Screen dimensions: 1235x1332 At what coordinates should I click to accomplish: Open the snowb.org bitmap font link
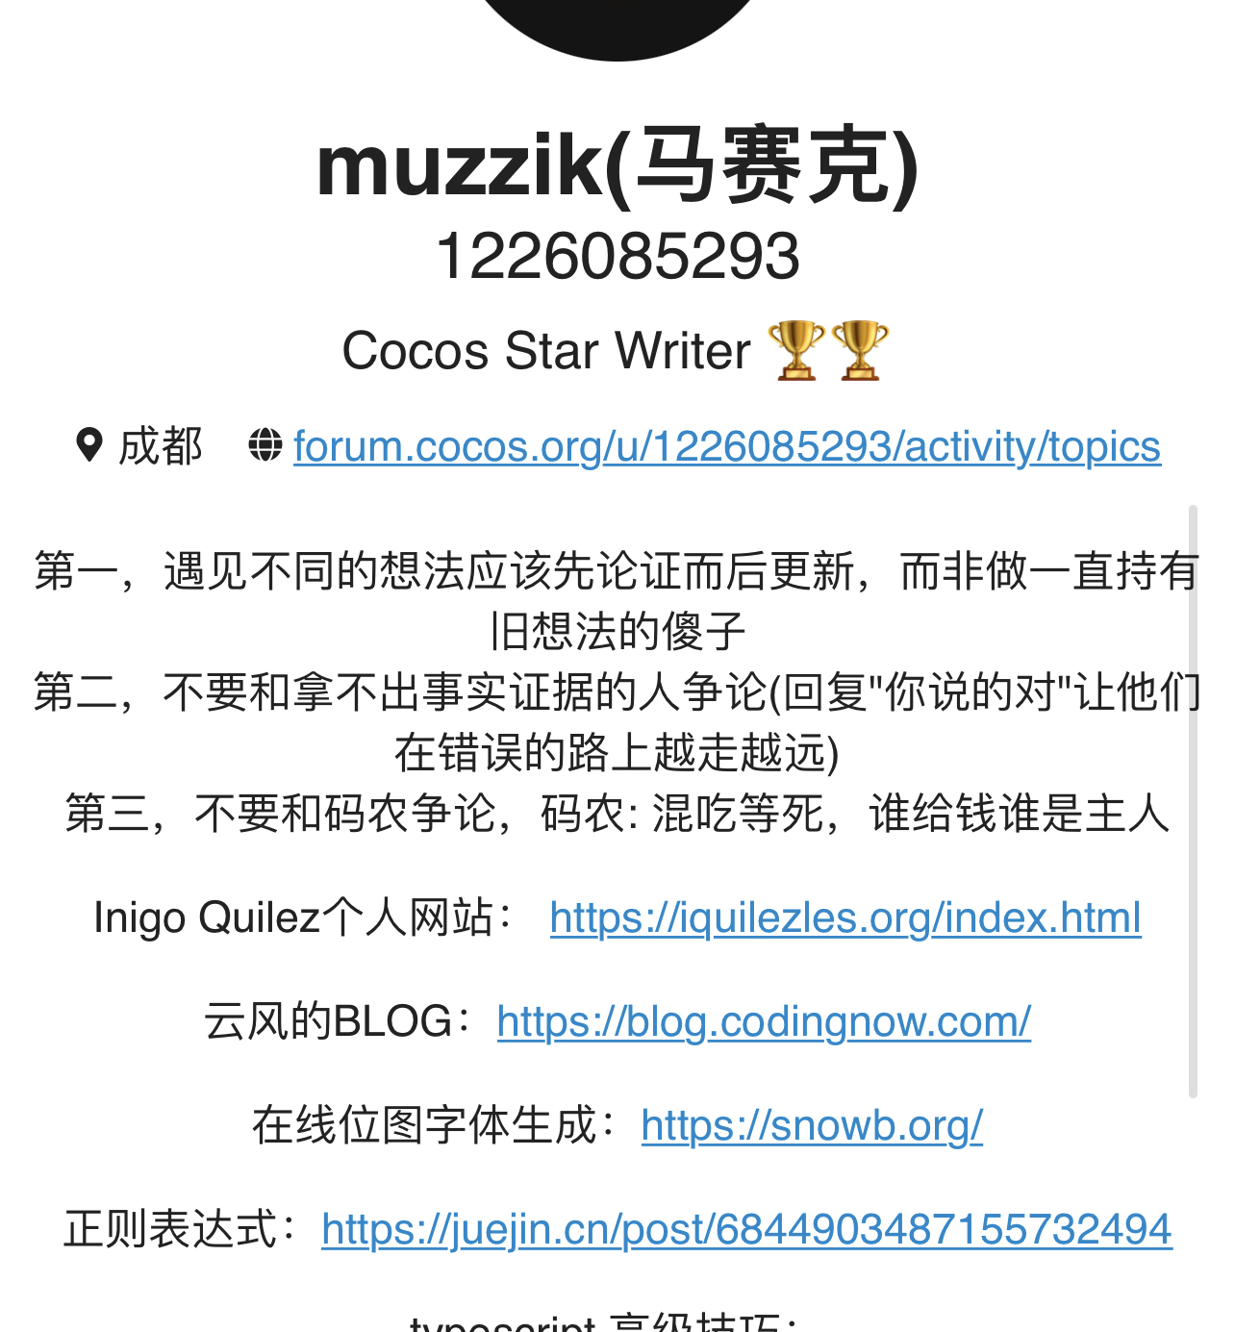(812, 1125)
